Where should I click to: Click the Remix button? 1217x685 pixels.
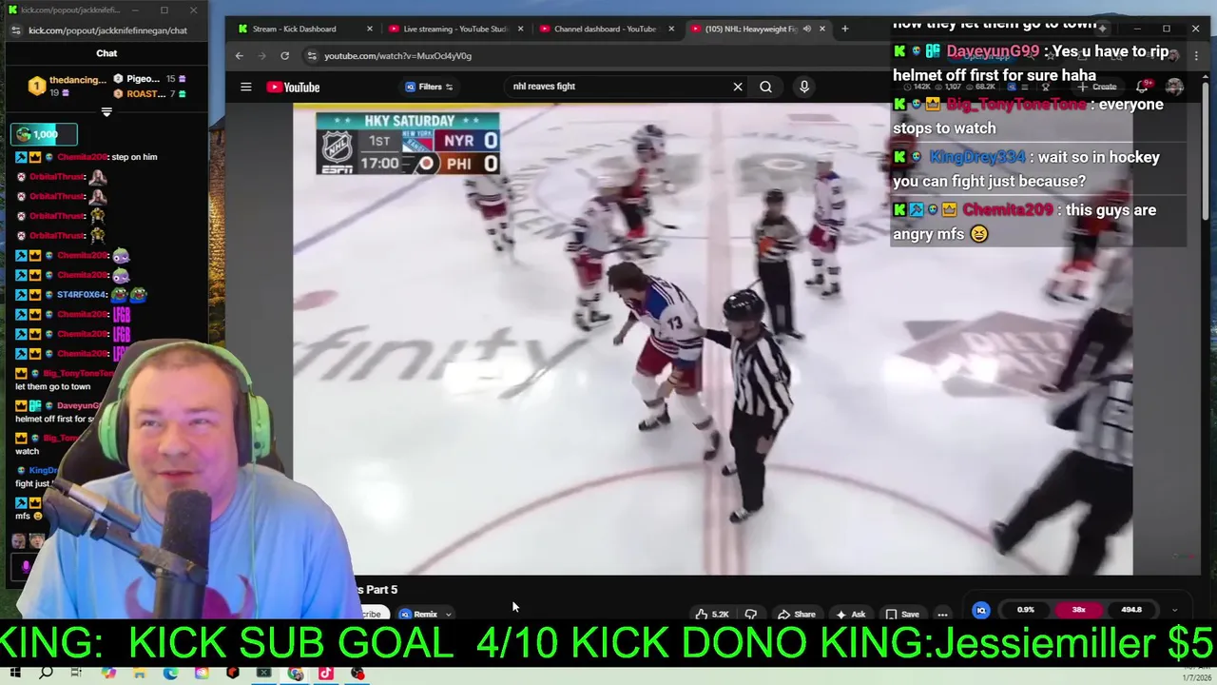click(418, 614)
